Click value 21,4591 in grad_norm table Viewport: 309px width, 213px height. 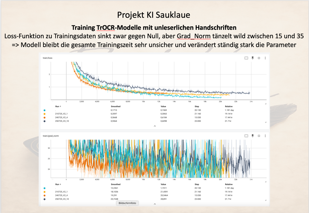pos(164,192)
